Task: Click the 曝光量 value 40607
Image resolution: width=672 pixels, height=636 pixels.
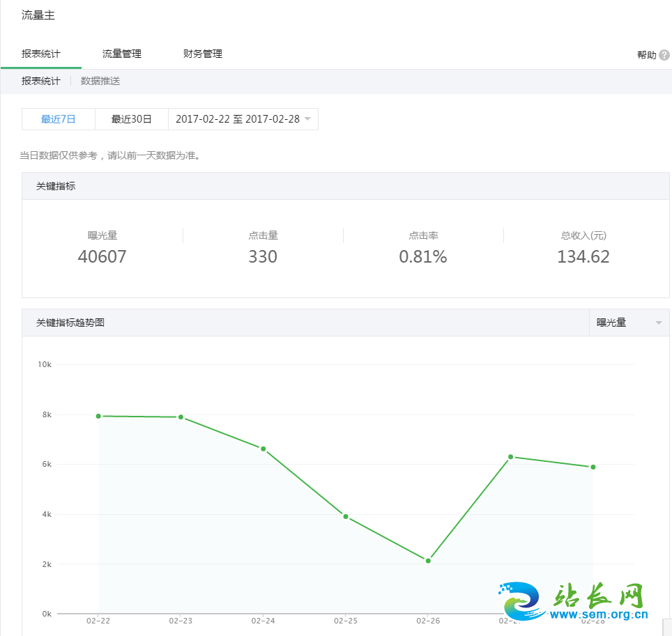Action: [102, 257]
